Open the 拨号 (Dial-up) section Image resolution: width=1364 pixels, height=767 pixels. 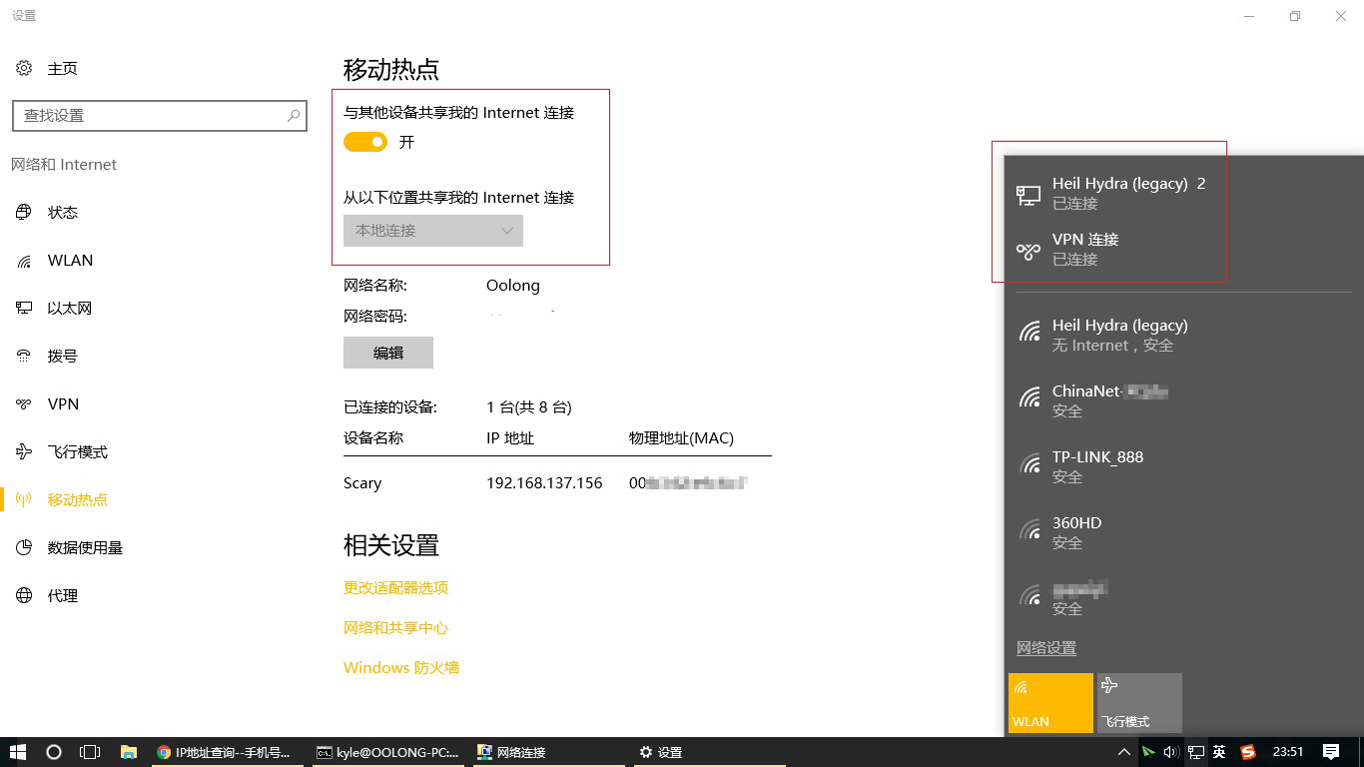coord(63,356)
